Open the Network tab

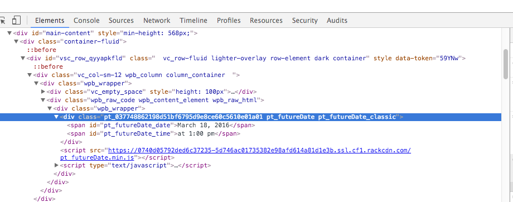coord(157,20)
